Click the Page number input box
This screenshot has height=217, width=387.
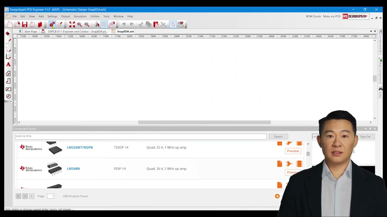click(50, 196)
